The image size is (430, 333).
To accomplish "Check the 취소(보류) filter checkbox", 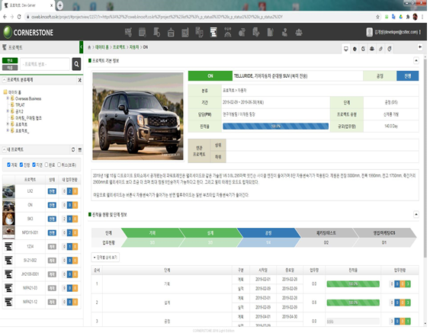I will pos(59,165).
